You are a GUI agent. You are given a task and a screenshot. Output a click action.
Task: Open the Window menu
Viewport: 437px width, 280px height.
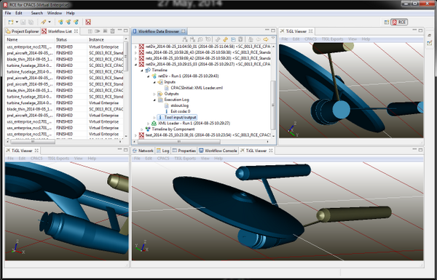point(55,13)
